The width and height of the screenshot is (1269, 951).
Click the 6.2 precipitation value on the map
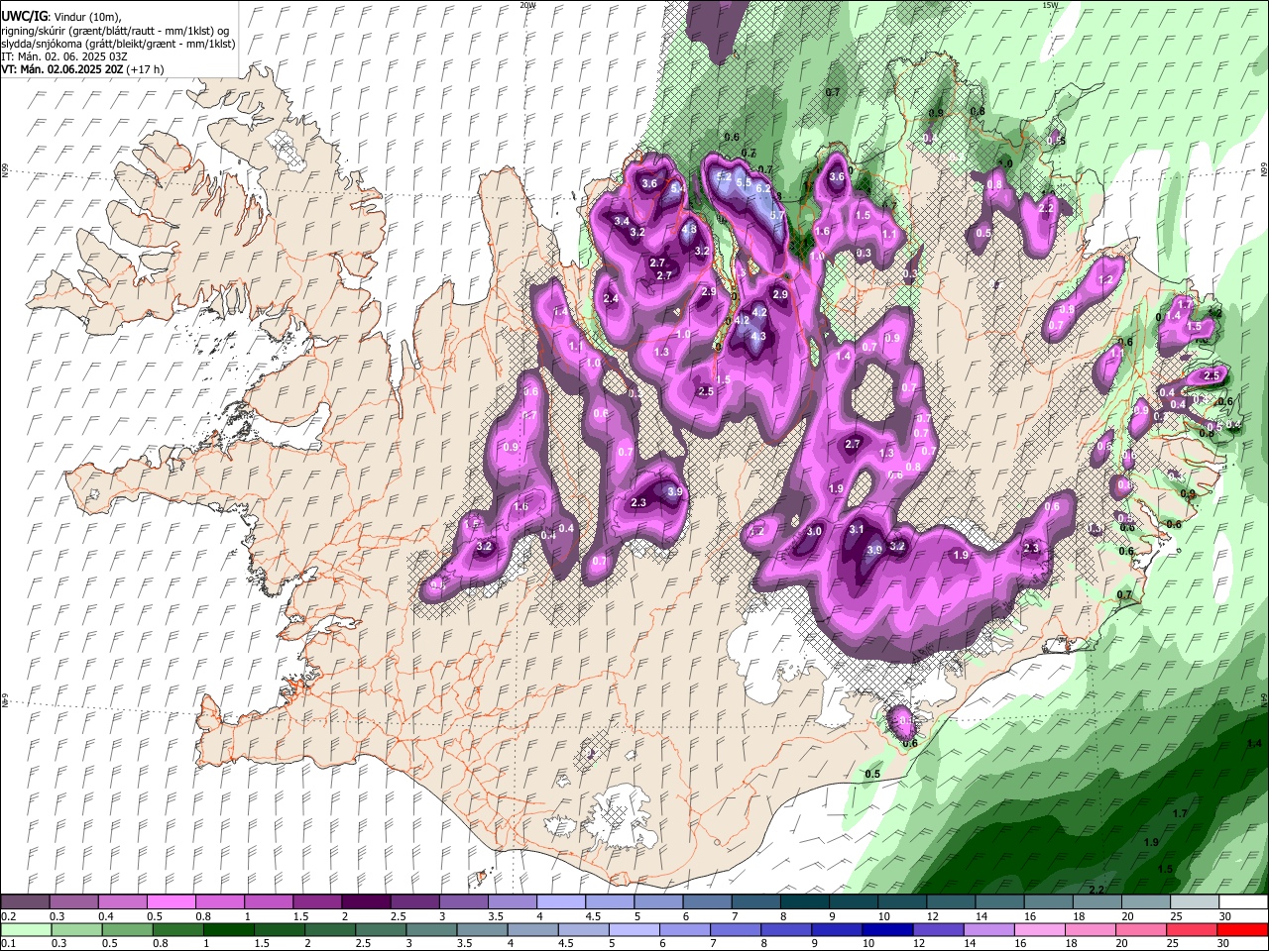[x=763, y=188]
